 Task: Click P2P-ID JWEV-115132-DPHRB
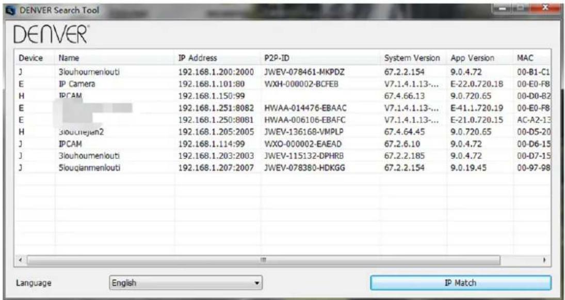[x=304, y=156]
